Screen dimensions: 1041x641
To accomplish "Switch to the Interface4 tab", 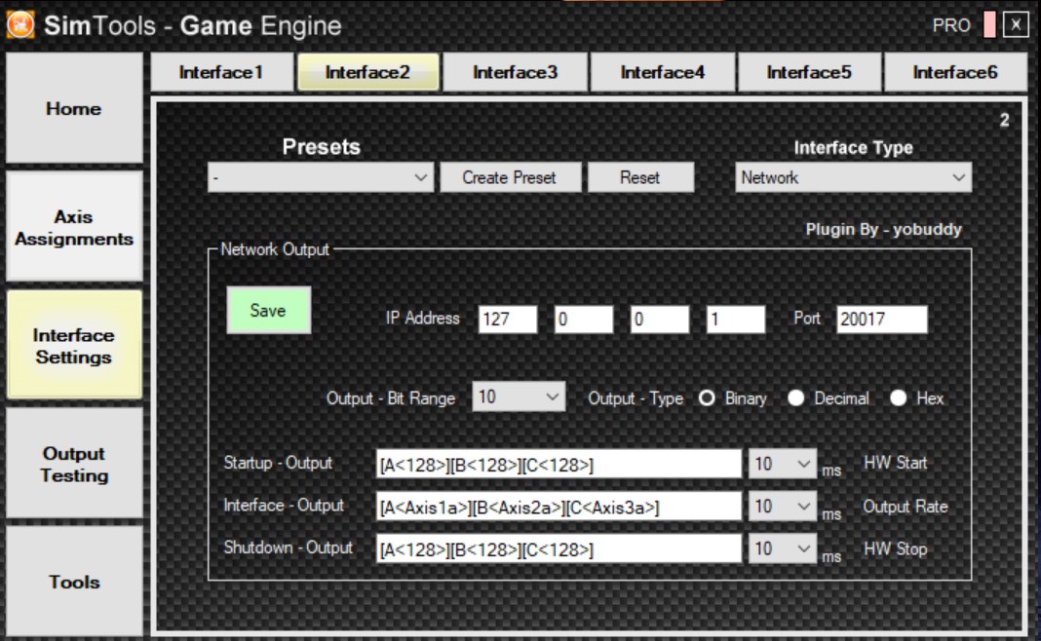I will [663, 72].
